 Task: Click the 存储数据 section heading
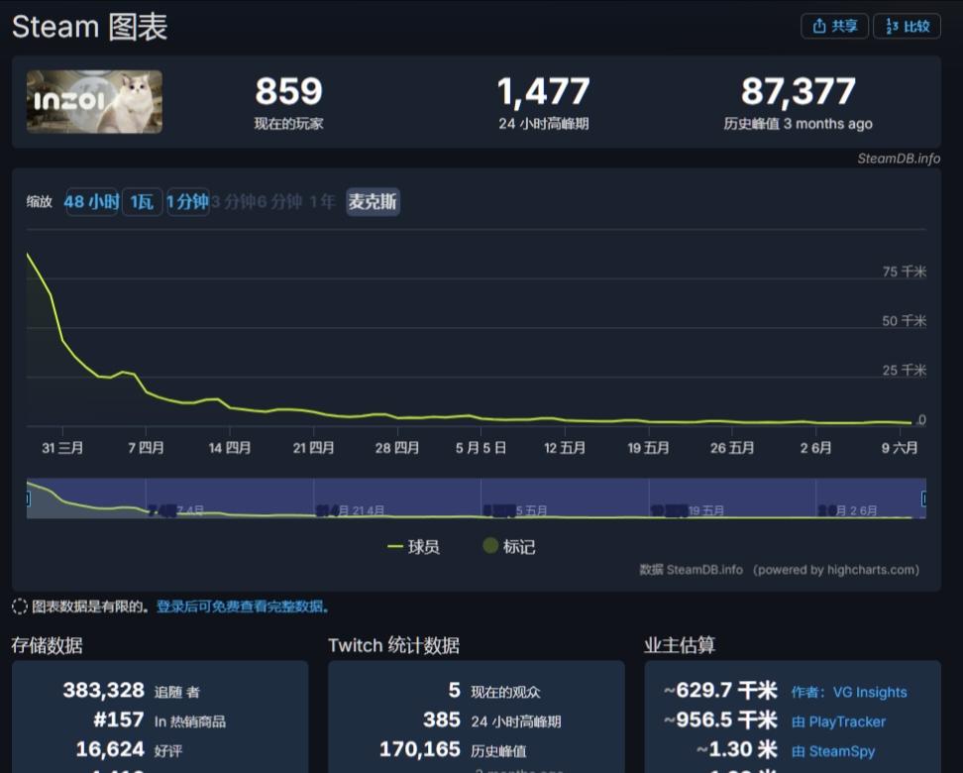click(47, 645)
